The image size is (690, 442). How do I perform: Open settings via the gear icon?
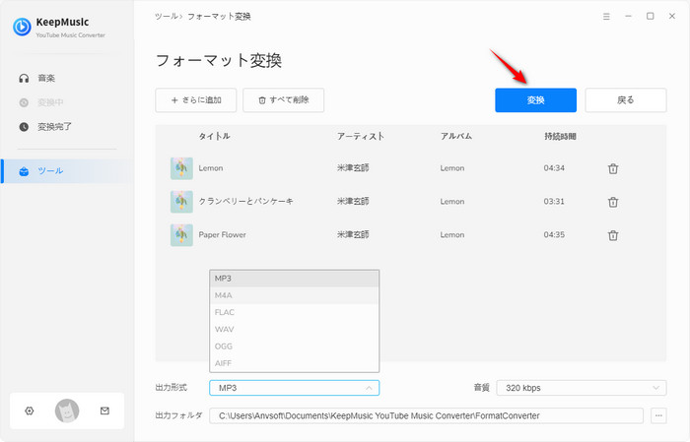[x=29, y=410]
